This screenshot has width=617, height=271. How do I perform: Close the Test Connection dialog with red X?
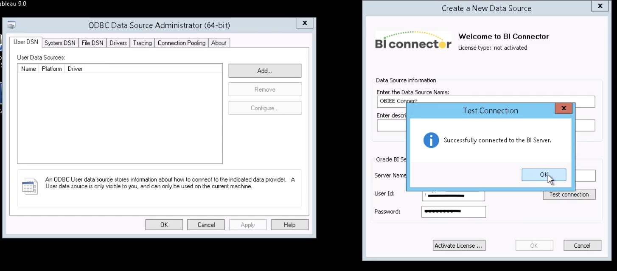point(564,109)
